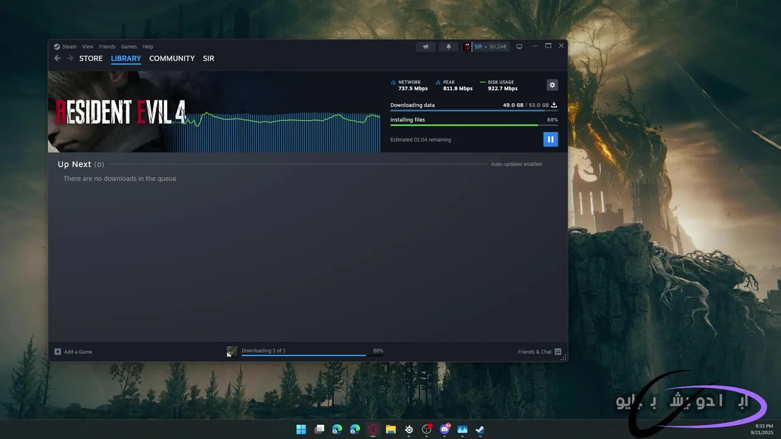The image size is (781, 439).
Task: Open download settings gear icon
Action: point(552,85)
